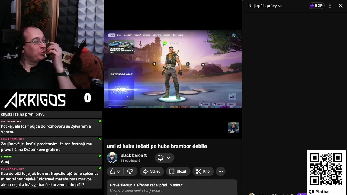Viewport: 347px width, 195px height.
Task: Click the ARRIGOS logo overlay
Action: 35,99
